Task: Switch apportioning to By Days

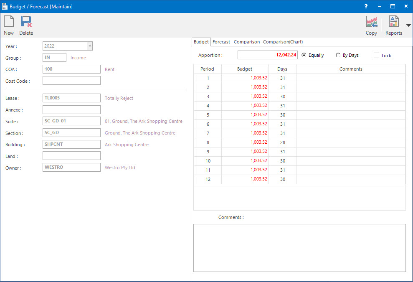Action: click(338, 55)
